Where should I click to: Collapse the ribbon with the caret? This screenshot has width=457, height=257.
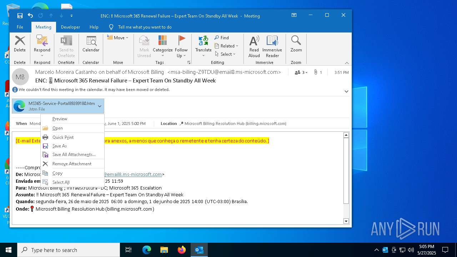(x=347, y=63)
